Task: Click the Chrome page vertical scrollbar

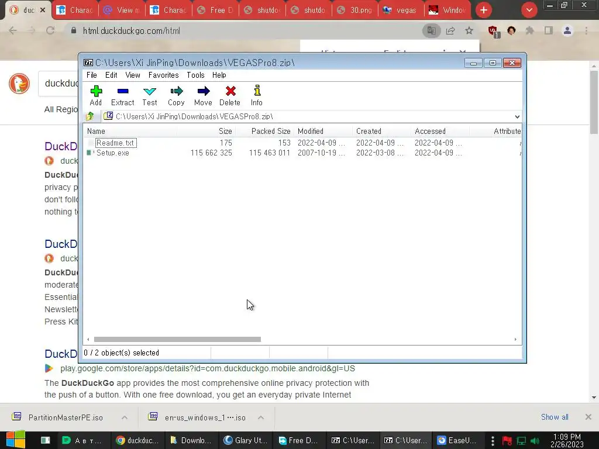Action: pos(594,102)
